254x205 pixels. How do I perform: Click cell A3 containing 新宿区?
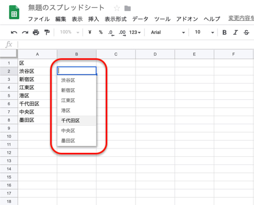click(38, 79)
